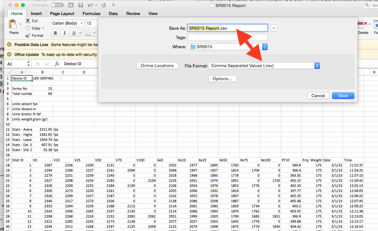
Task: Expand the save dialog with chevron button
Action: (x=274, y=28)
